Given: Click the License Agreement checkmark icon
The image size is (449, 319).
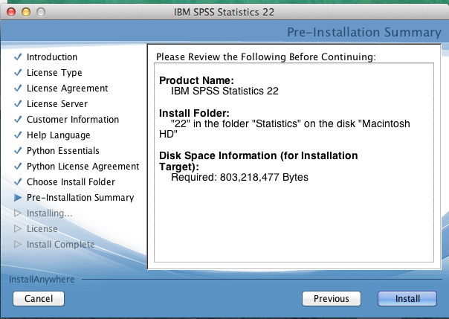Looking at the screenshot, I should [x=18, y=88].
